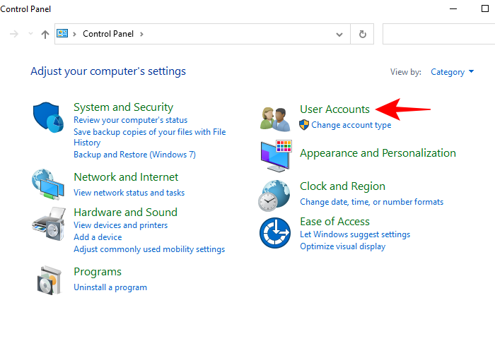Open the View by Category dropdown

click(452, 72)
